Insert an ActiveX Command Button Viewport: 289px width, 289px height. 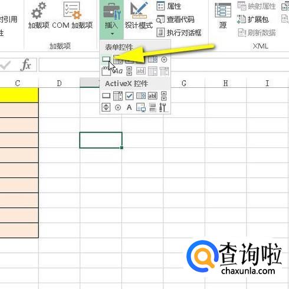coord(106,96)
